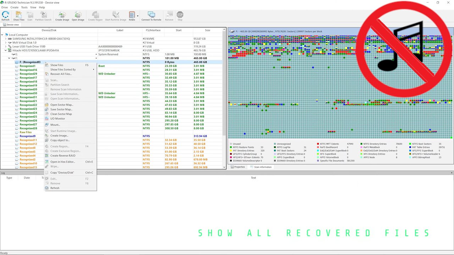The height and width of the screenshot is (255, 454).
Task: Open the Show Files Sorted By submenu
Action: click(x=70, y=69)
